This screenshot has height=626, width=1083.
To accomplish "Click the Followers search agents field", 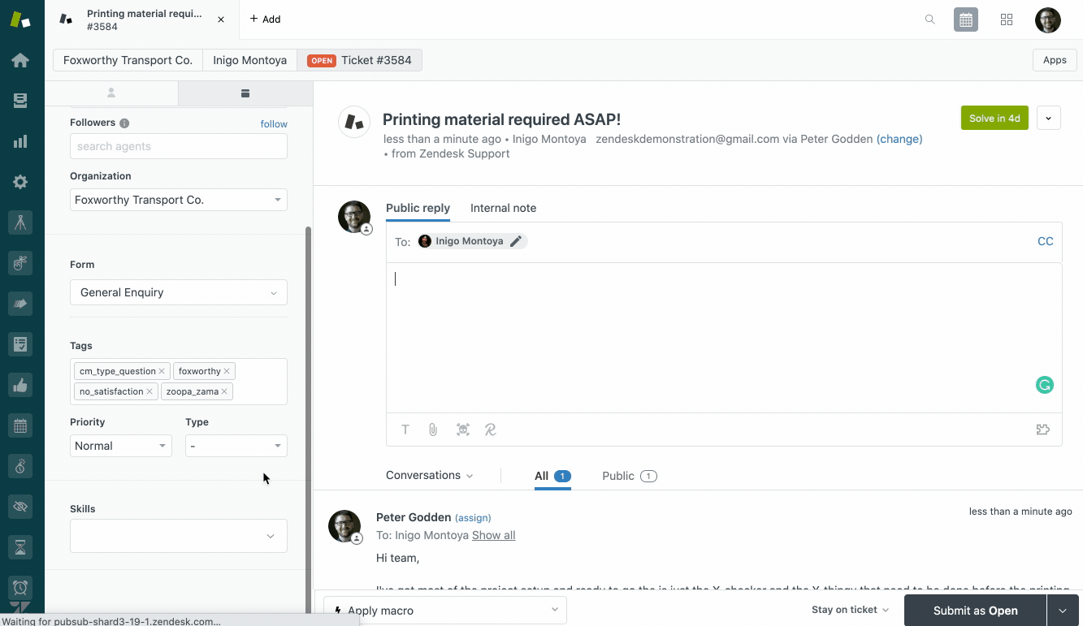I will (179, 146).
